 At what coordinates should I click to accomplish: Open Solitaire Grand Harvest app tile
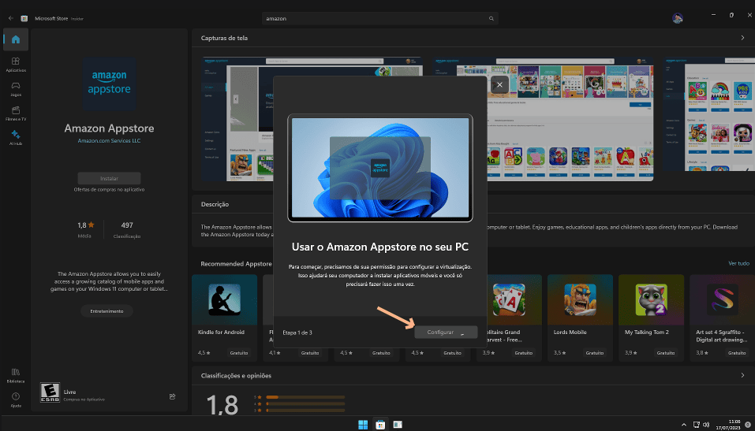pyautogui.click(x=509, y=318)
